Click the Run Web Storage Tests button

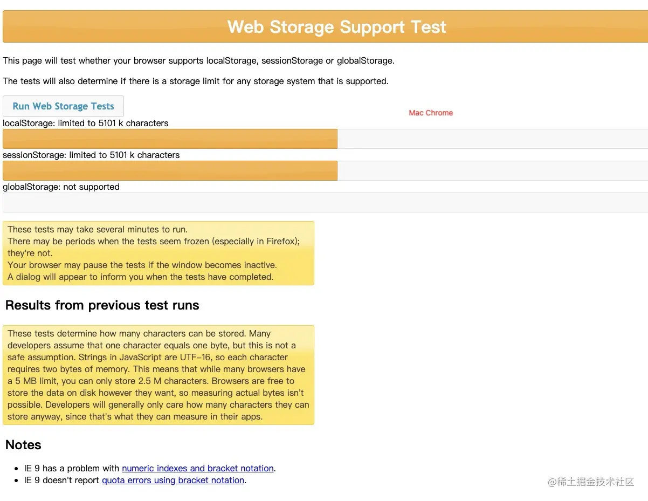63,106
